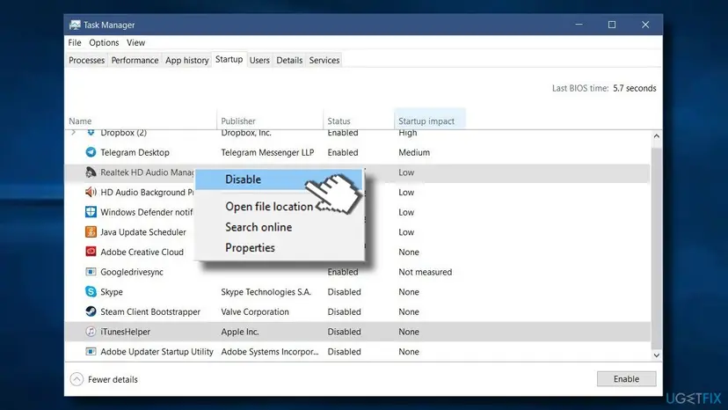This screenshot has height=410, width=728.
Task: Switch to the Performance tab
Action: tap(135, 61)
